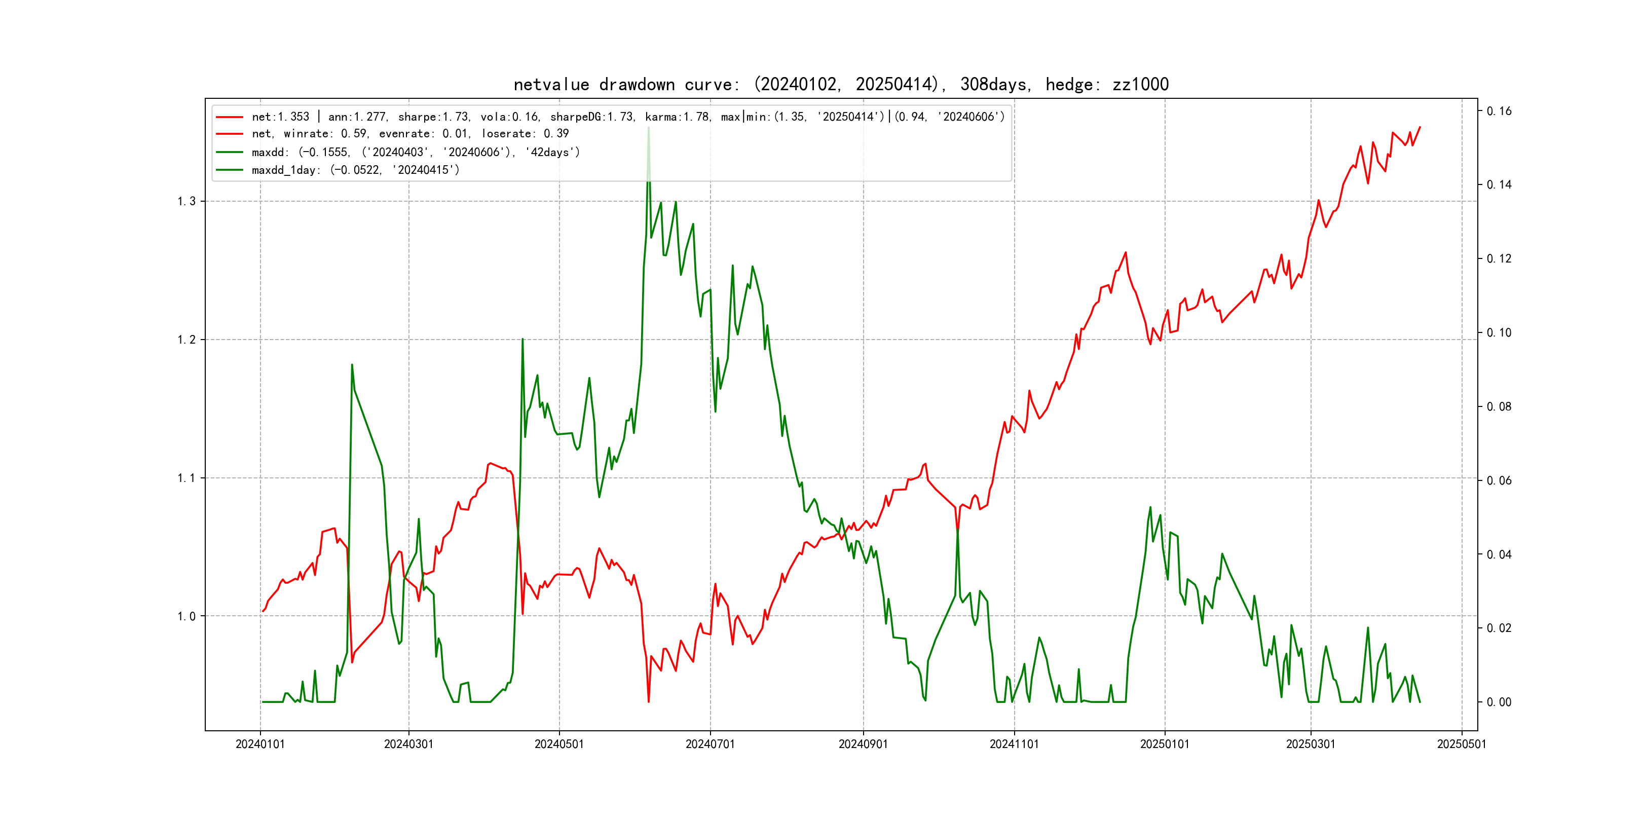This screenshot has width=1642, height=821.
Task: Click the 20250101 x-axis date label
Action: click(x=1165, y=744)
